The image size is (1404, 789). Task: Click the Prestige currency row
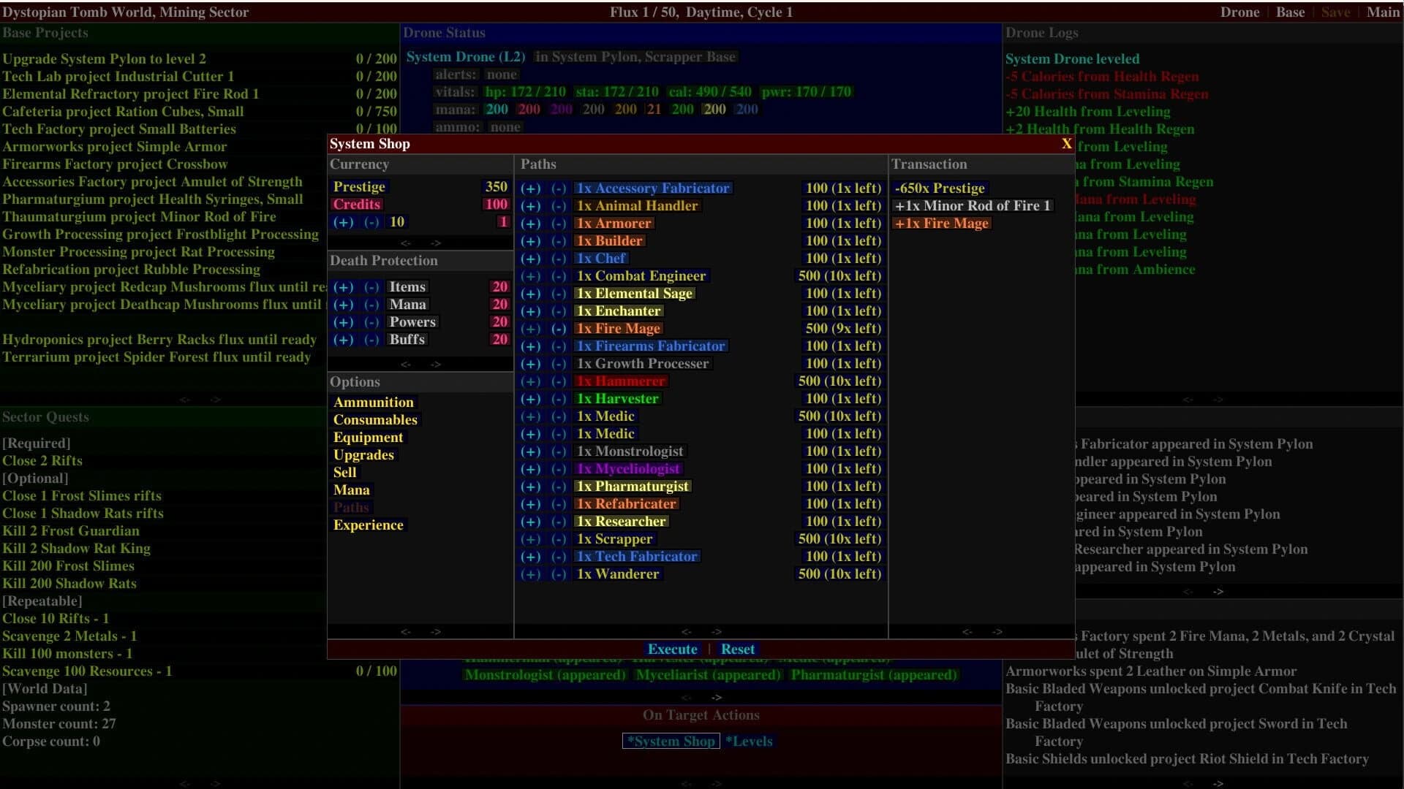click(420, 187)
